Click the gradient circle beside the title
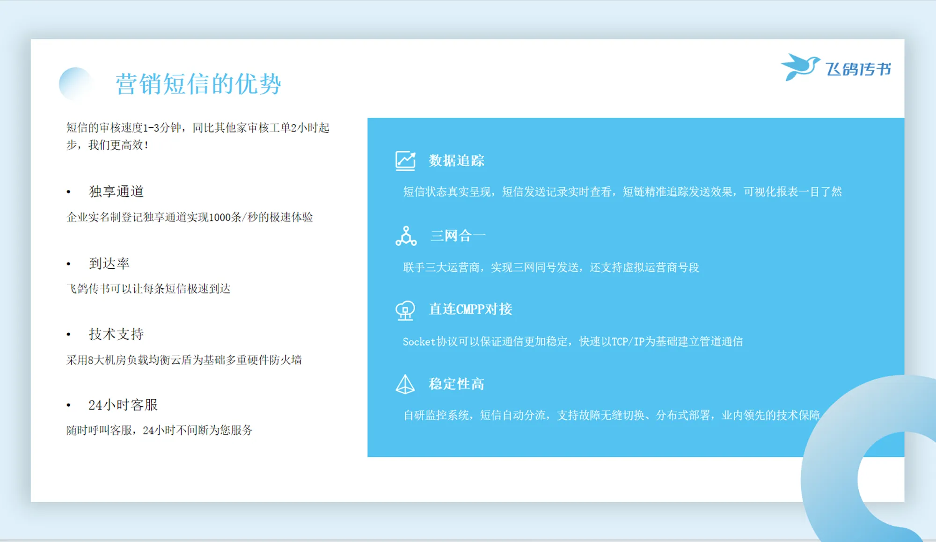This screenshot has height=542, width=936. 75,84
